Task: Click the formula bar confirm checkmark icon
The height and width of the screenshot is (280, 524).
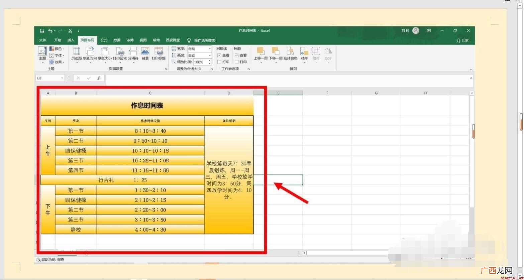Action: click(89, 78)
